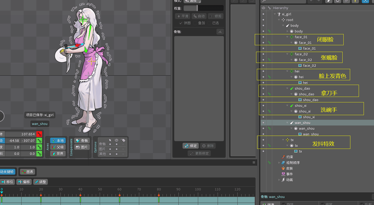This screenshot has height=205, width=374.
Task: Click the 约束 constraints pin icon
Action: point(283,157)
